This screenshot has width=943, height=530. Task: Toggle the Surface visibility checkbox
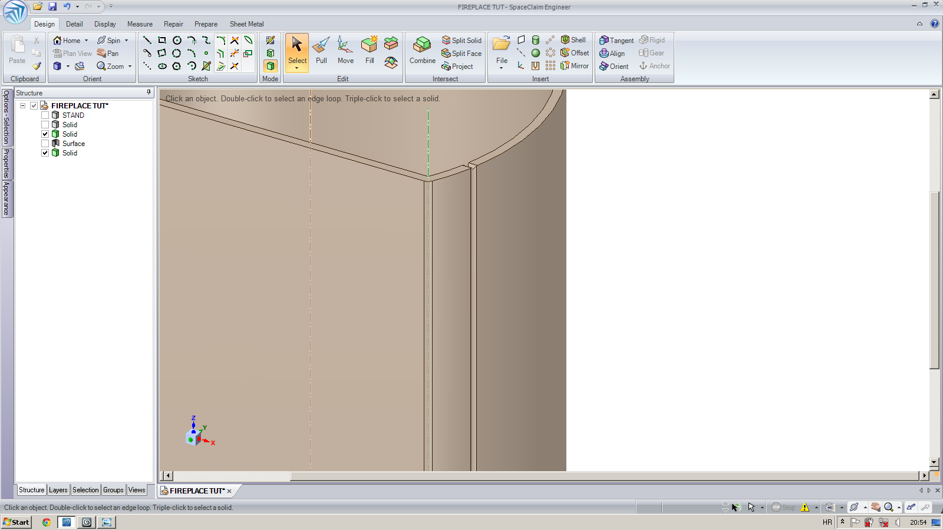[x=45, y=144]
